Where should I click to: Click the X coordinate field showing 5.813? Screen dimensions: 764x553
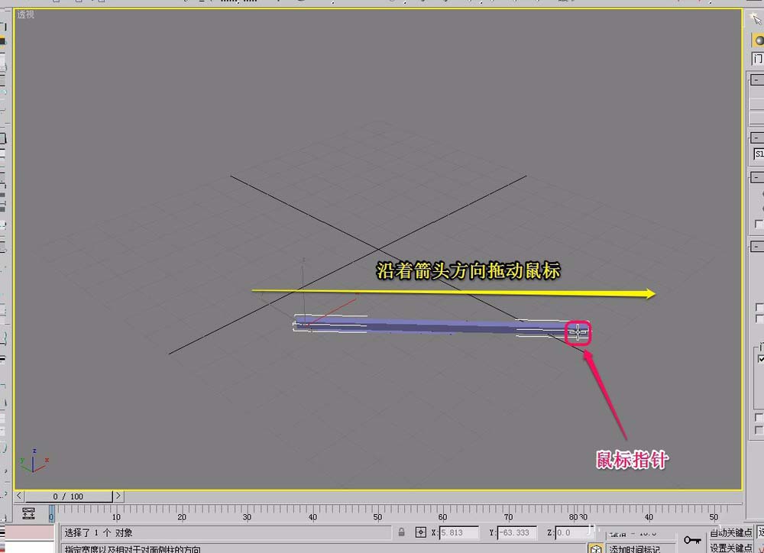click(459, 532)
